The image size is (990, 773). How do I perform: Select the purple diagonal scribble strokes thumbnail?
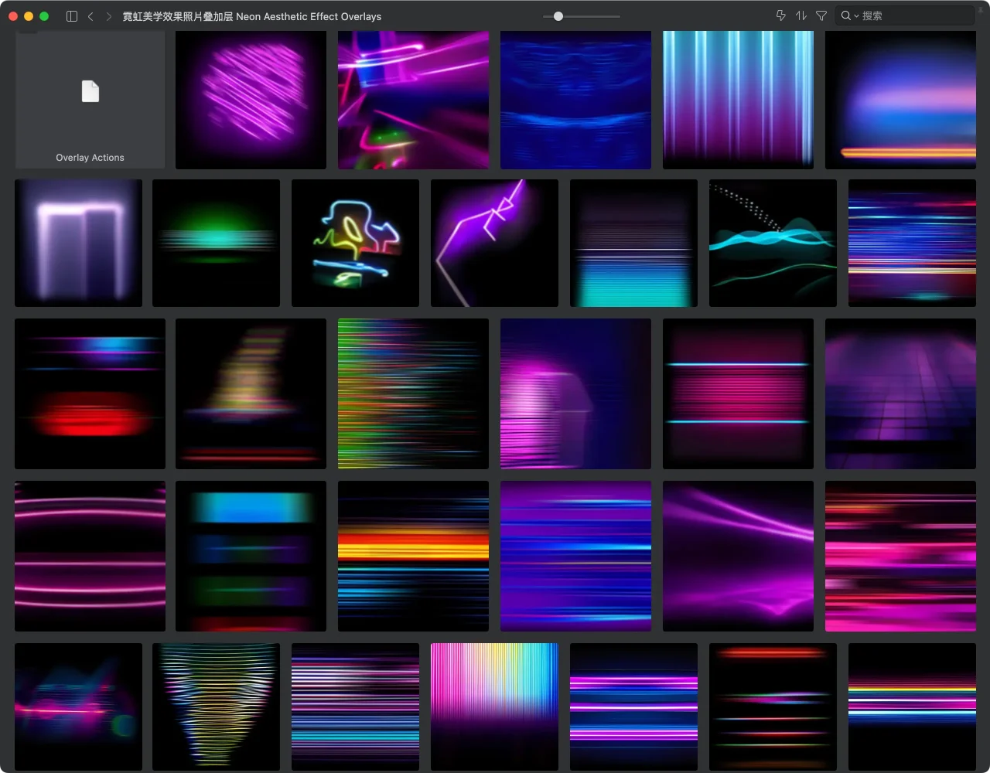251,100
